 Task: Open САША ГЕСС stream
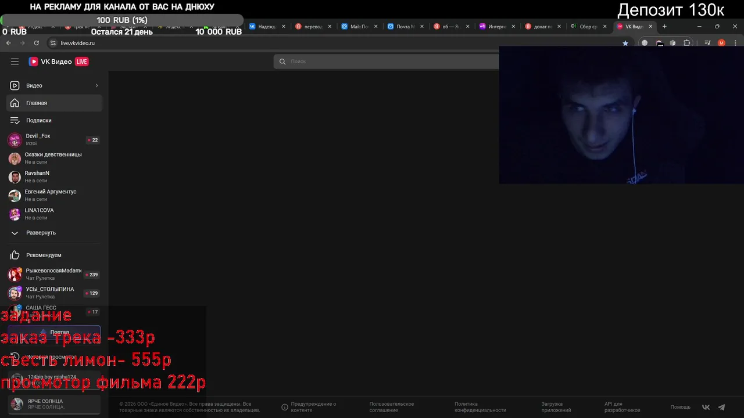click(x=55, y=311)
